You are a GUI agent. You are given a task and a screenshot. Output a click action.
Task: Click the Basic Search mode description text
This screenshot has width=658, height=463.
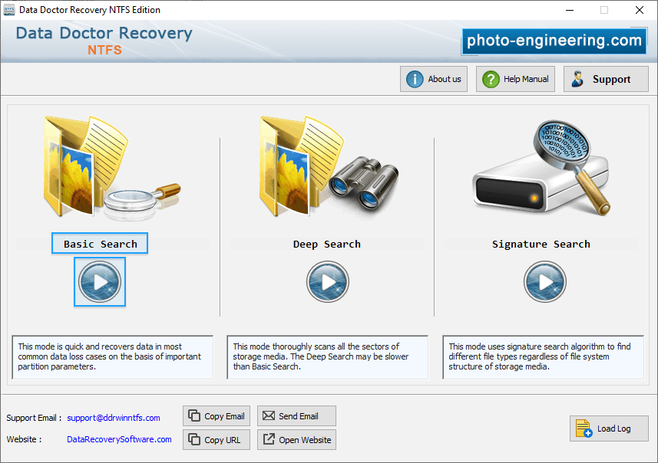(112, 357)
